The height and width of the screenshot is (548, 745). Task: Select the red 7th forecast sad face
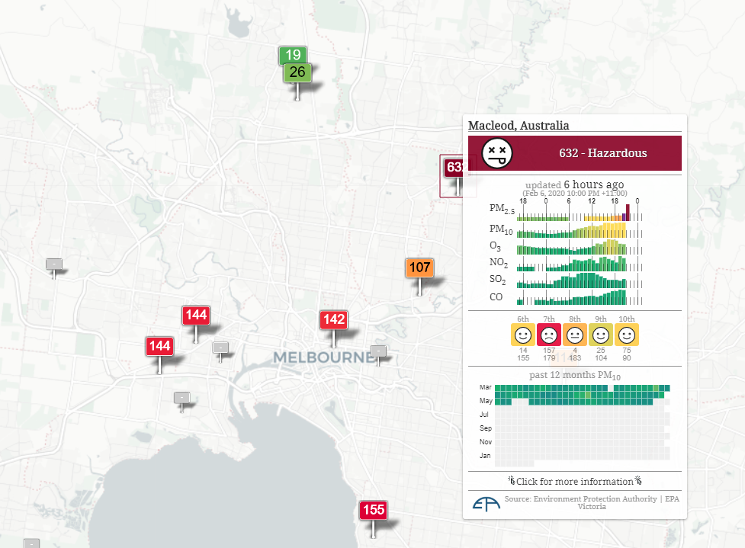click(x=549, y=335)
